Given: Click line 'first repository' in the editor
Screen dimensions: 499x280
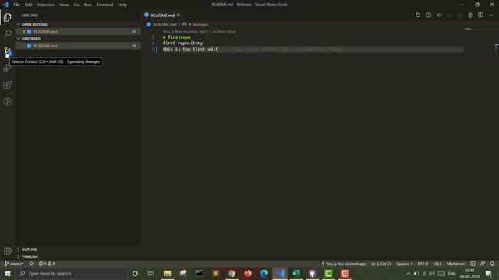Looking at the screenshot, I should [182, 44].
